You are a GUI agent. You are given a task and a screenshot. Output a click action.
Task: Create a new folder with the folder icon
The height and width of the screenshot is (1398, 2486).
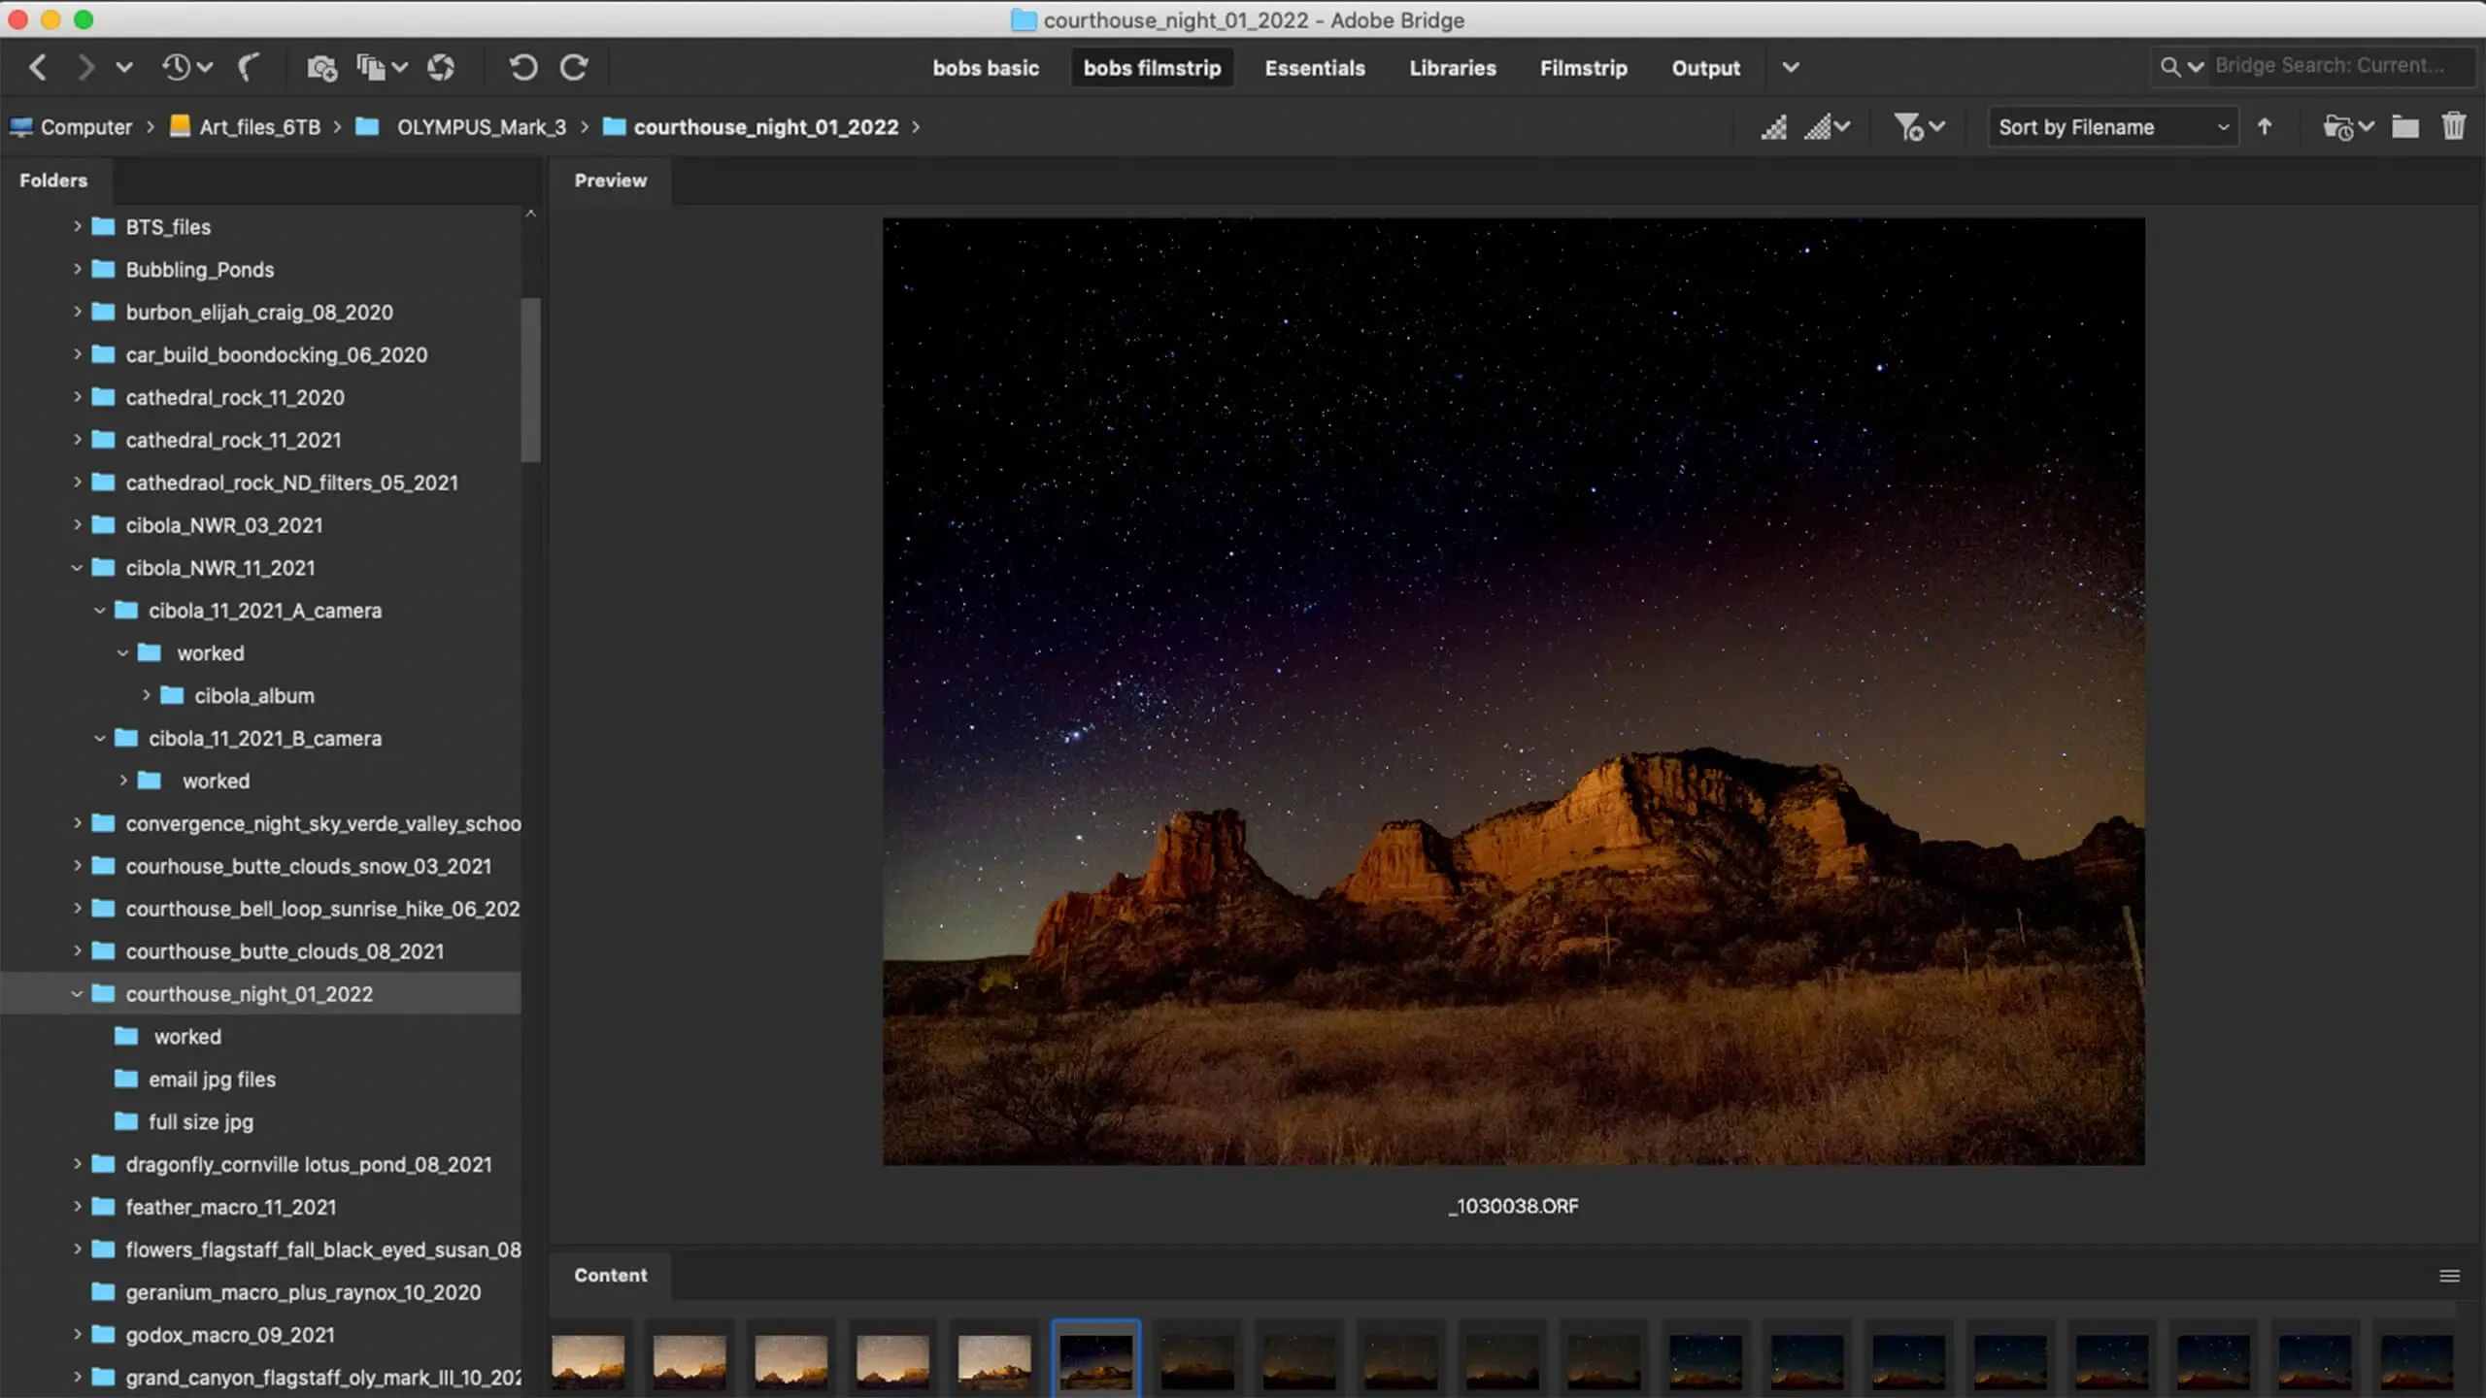click(x=2404, y=126)
